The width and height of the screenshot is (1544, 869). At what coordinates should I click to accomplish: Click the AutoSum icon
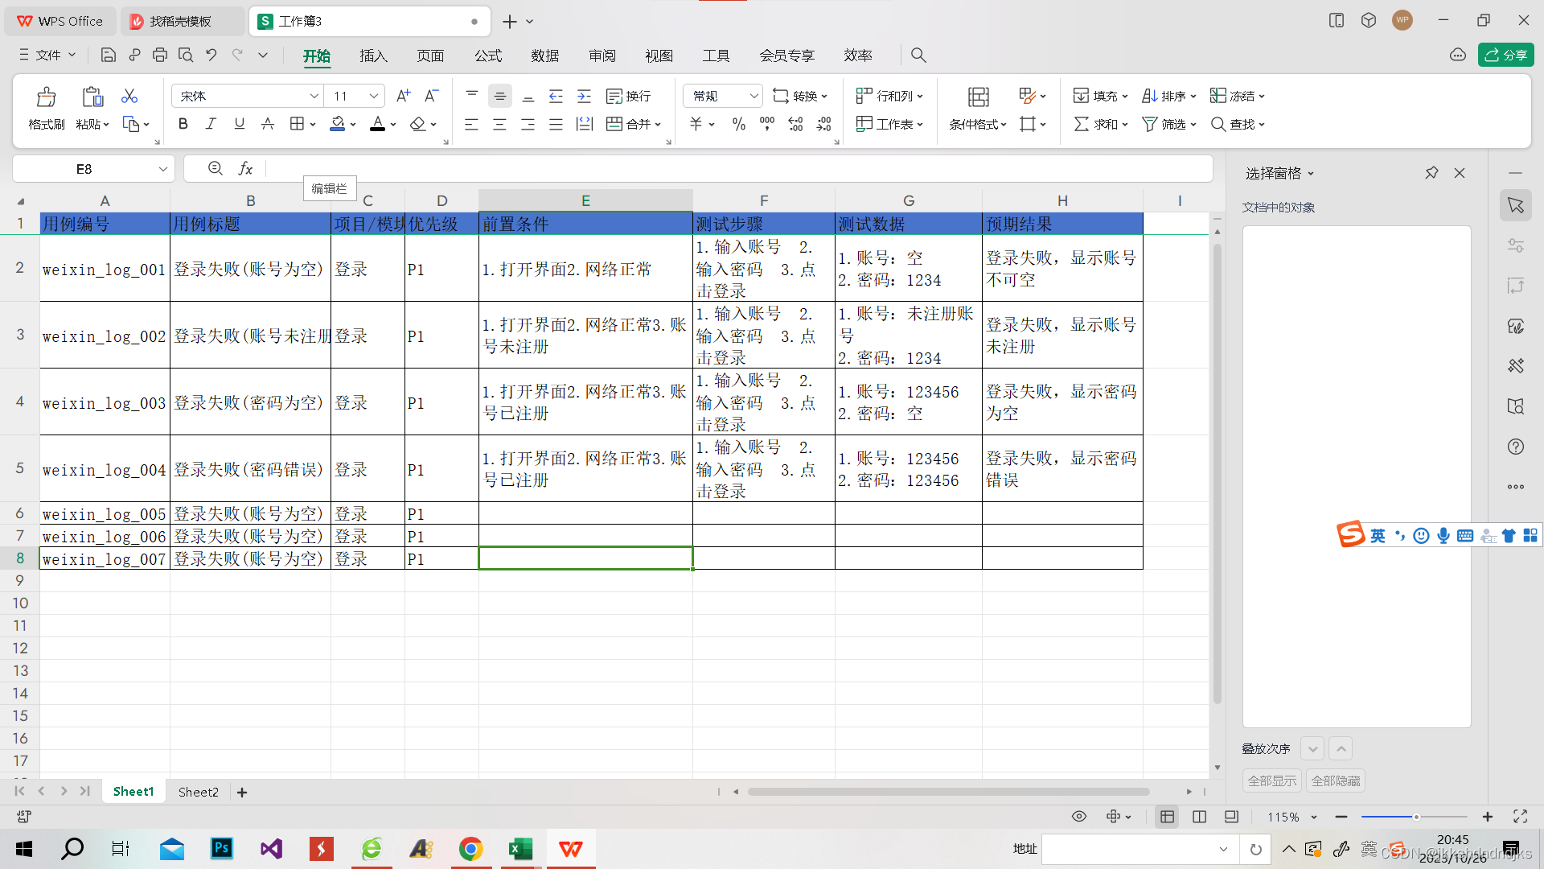(x=1082, y=124)
